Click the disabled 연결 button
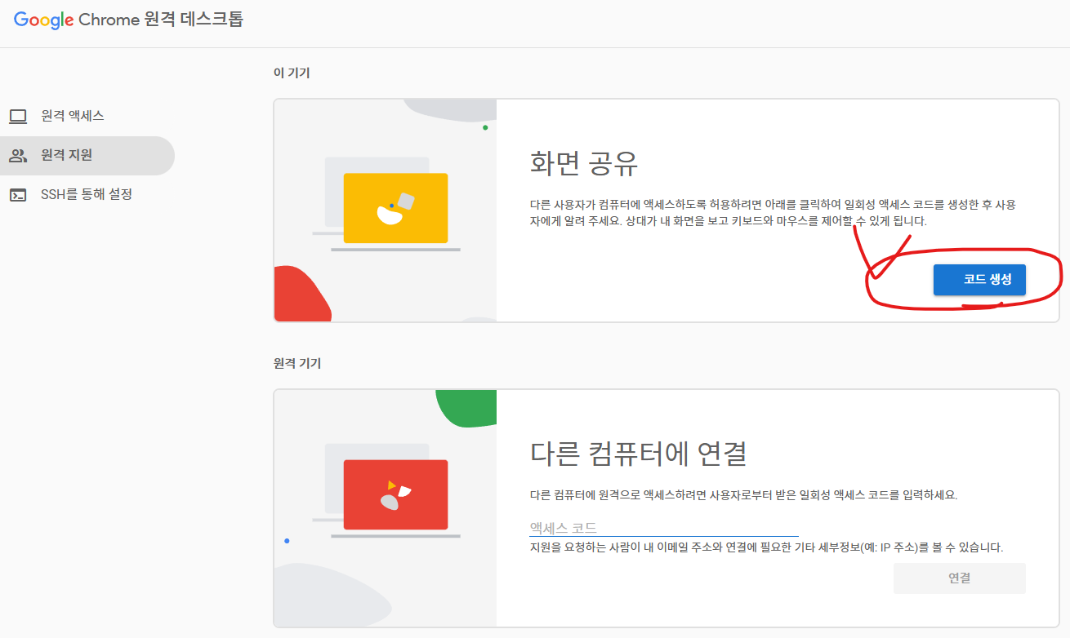Viewport: 1070px width, 638px height. [959, 578]
